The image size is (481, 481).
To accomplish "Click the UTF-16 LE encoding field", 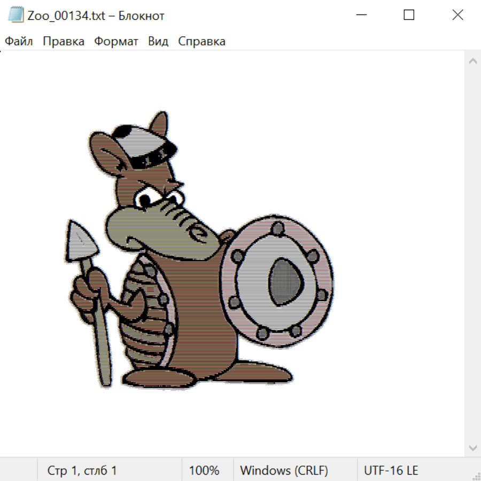I will coord(391,471).
